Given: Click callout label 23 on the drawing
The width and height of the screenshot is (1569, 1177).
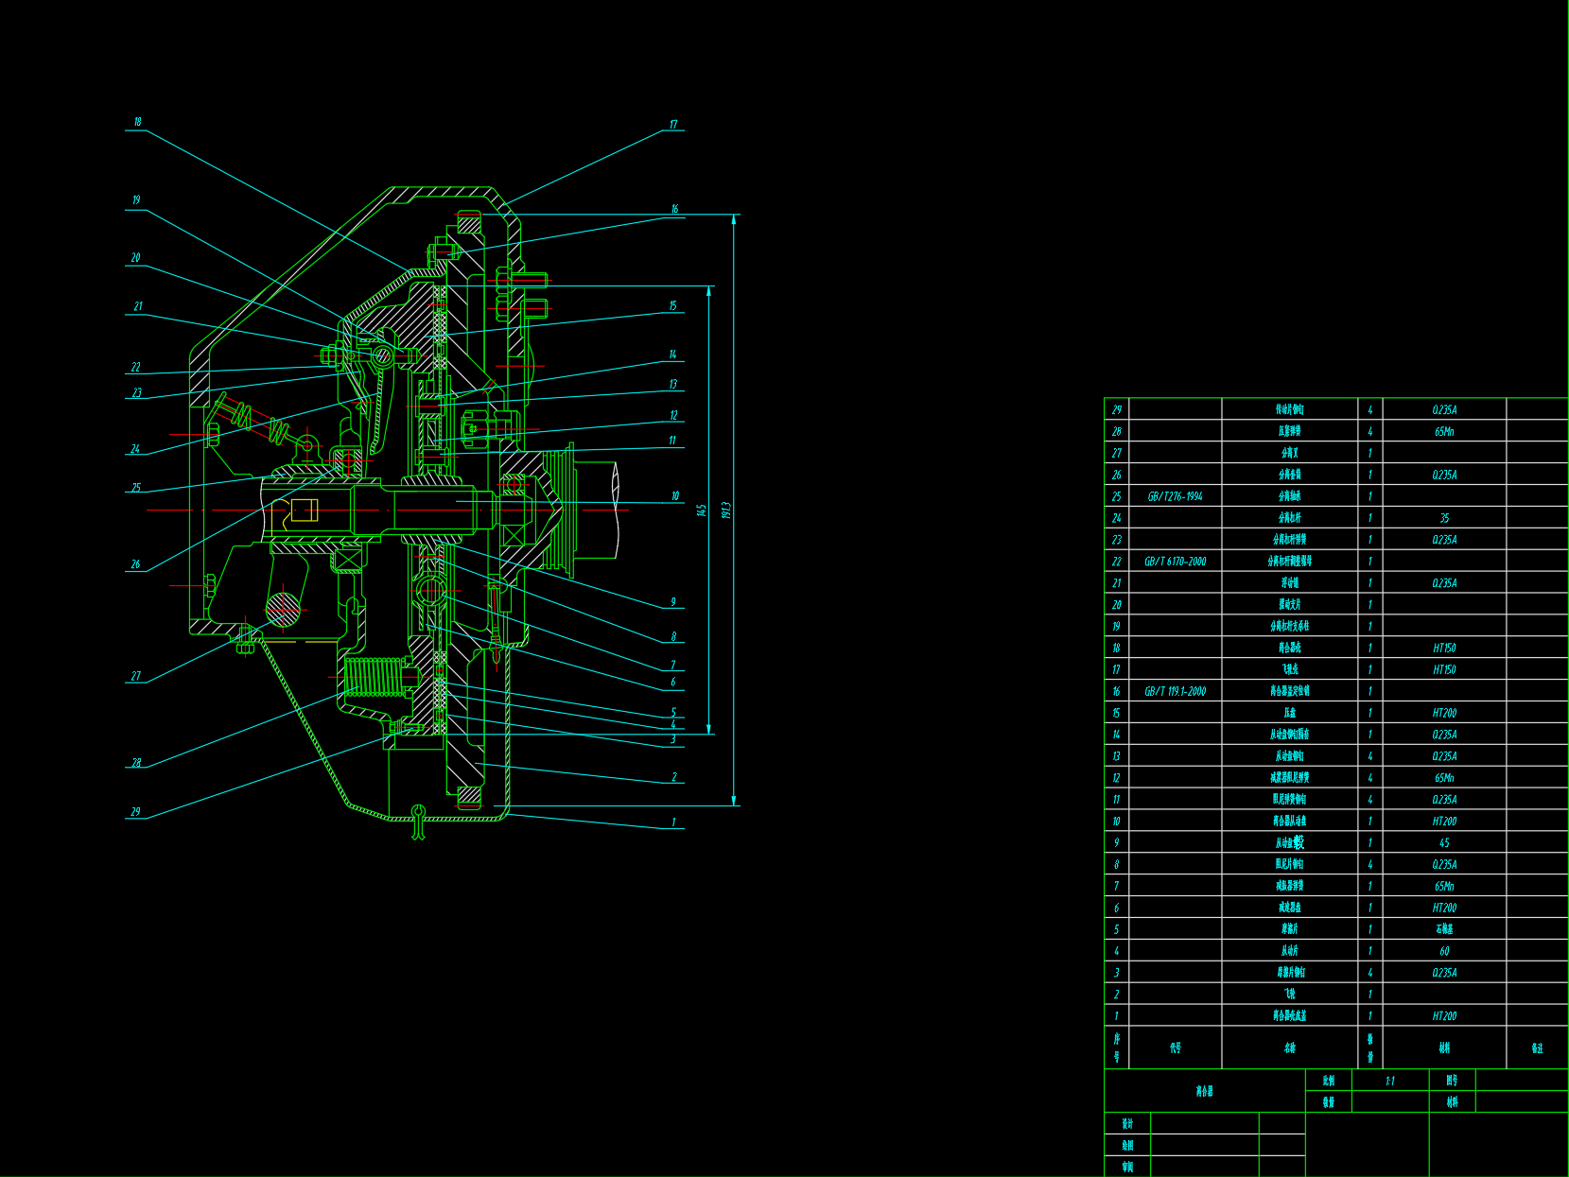Looking at the screenshot, I should (x=137, y=392).
